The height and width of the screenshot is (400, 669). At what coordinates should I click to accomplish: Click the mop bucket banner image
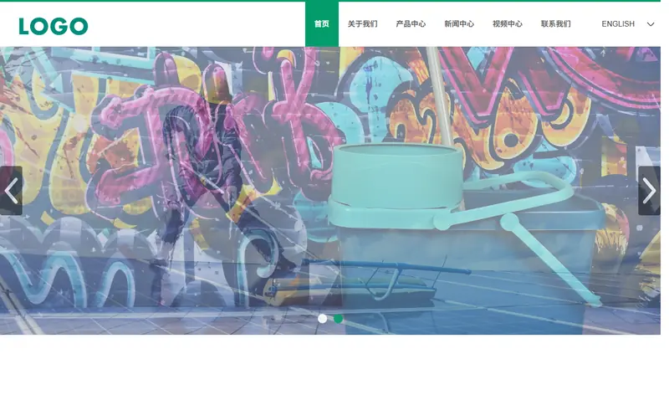(x=330, y=191)
